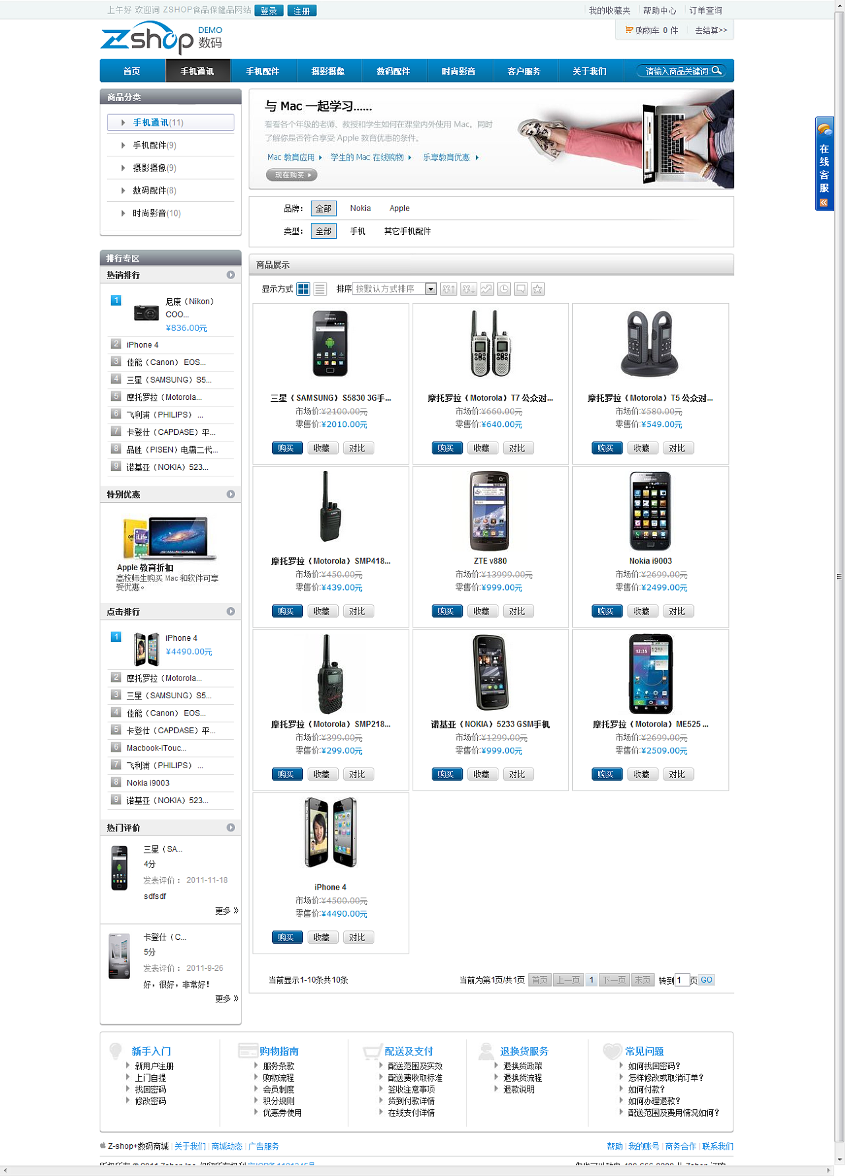This screenshot has width=845, height=1176.
Task: Open the 排序 sort method dropdown
Action: 430,289
